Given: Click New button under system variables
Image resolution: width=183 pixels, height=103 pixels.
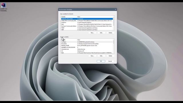Looking at the screenshot, I should click(x=92, y=56).
